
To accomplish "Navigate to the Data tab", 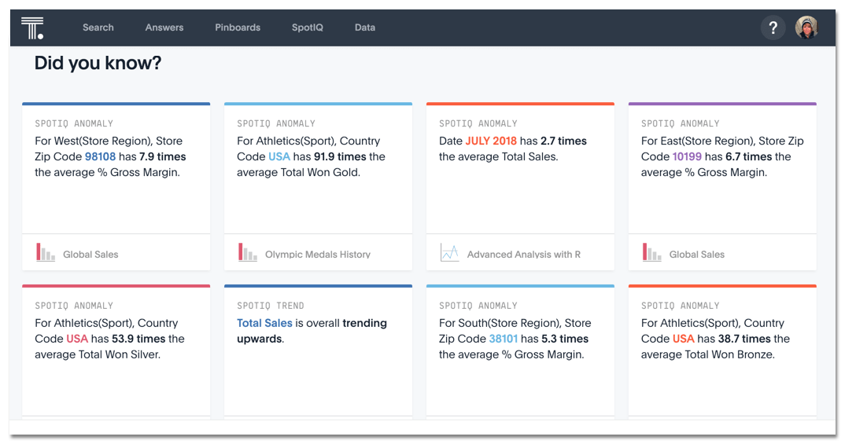I will point(365,28).
